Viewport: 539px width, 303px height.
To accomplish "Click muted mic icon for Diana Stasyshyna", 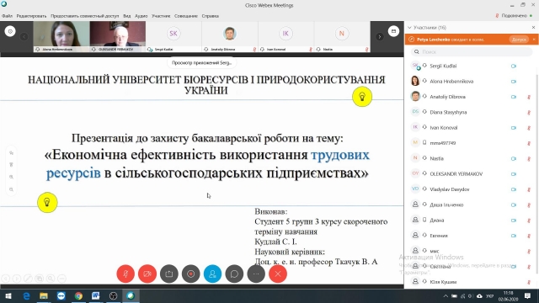I will click(x=529, y=113).
